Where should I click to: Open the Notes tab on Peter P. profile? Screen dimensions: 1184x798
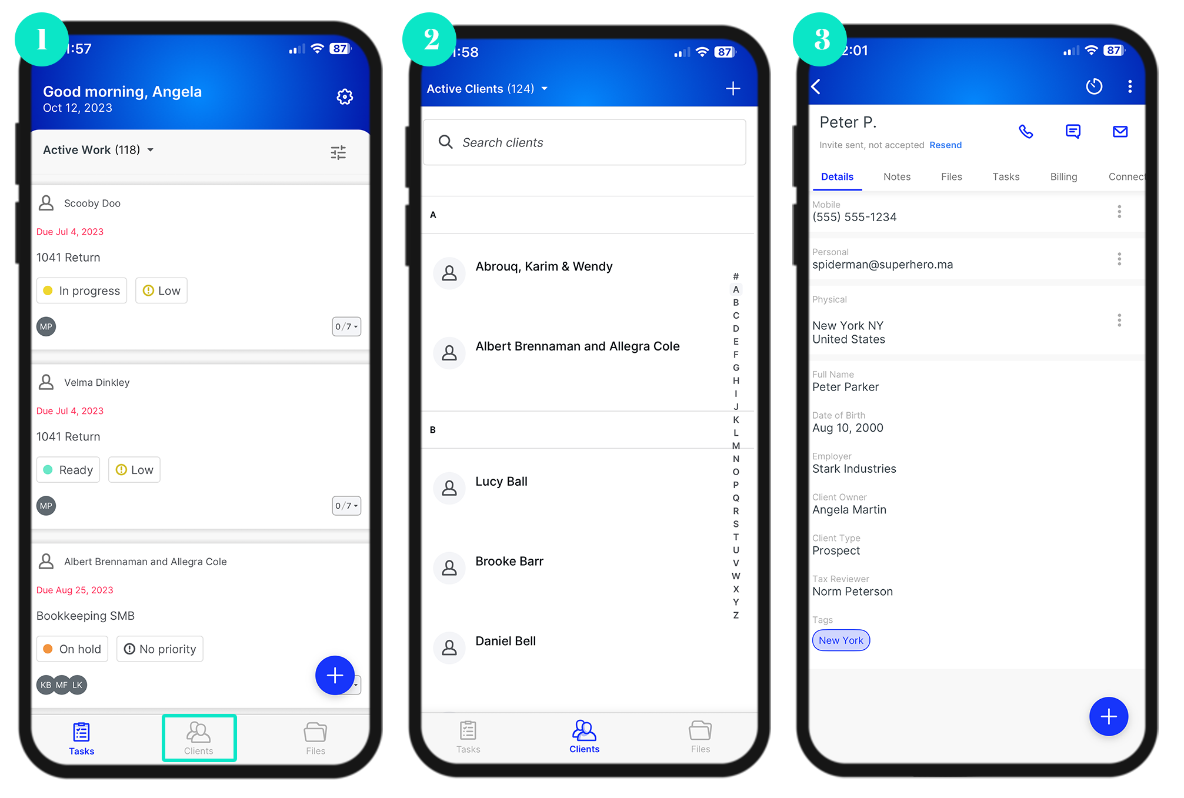tap(896, 176)
